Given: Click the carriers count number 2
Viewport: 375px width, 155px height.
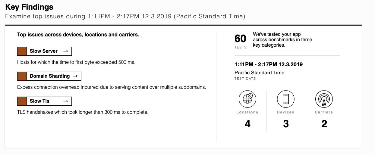Looking at the screenshot, I should (324, 124).
